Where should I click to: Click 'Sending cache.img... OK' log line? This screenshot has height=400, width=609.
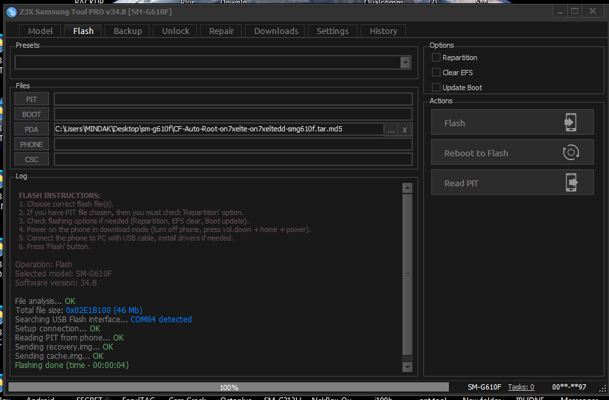[x=59, y=356]
